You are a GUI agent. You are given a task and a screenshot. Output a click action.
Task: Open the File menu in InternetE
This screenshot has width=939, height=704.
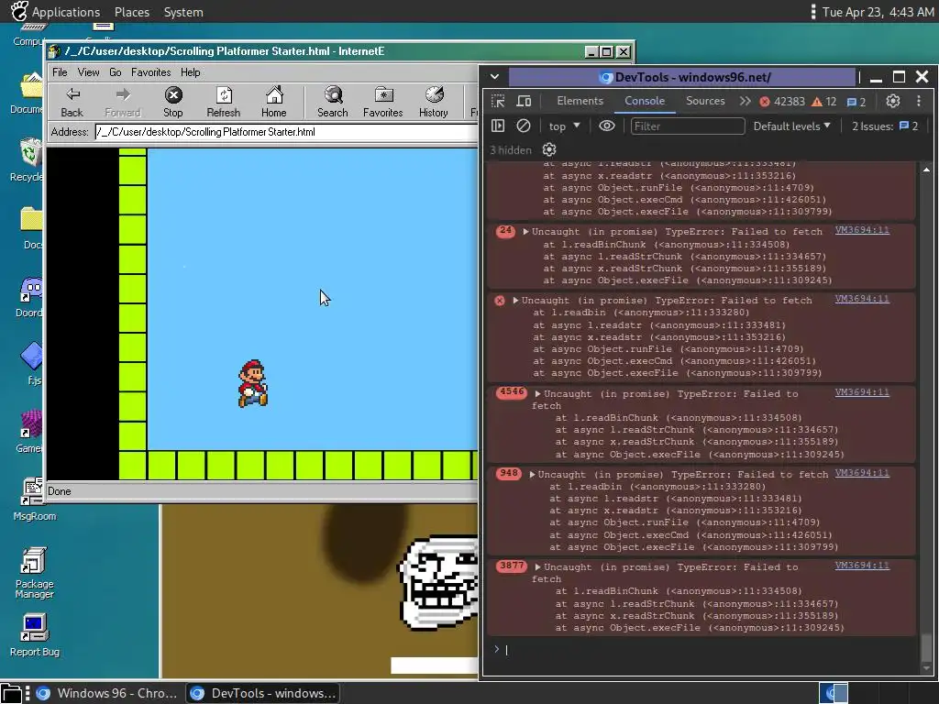(x=60, y=72)
